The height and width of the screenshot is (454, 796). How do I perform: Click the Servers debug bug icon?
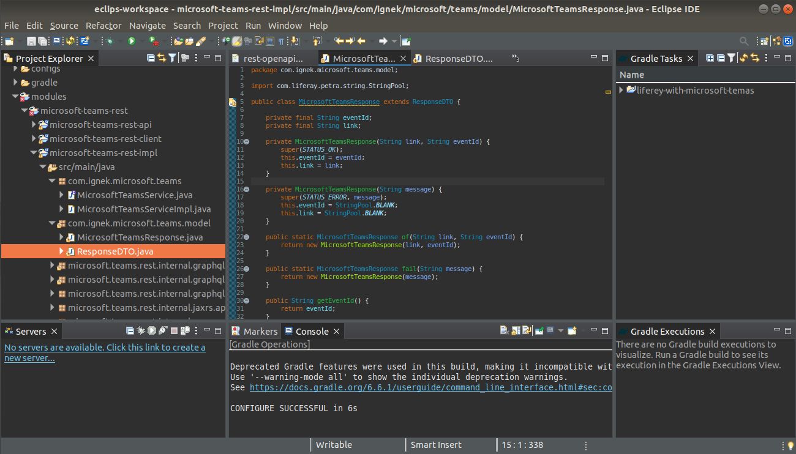[141, 330]
